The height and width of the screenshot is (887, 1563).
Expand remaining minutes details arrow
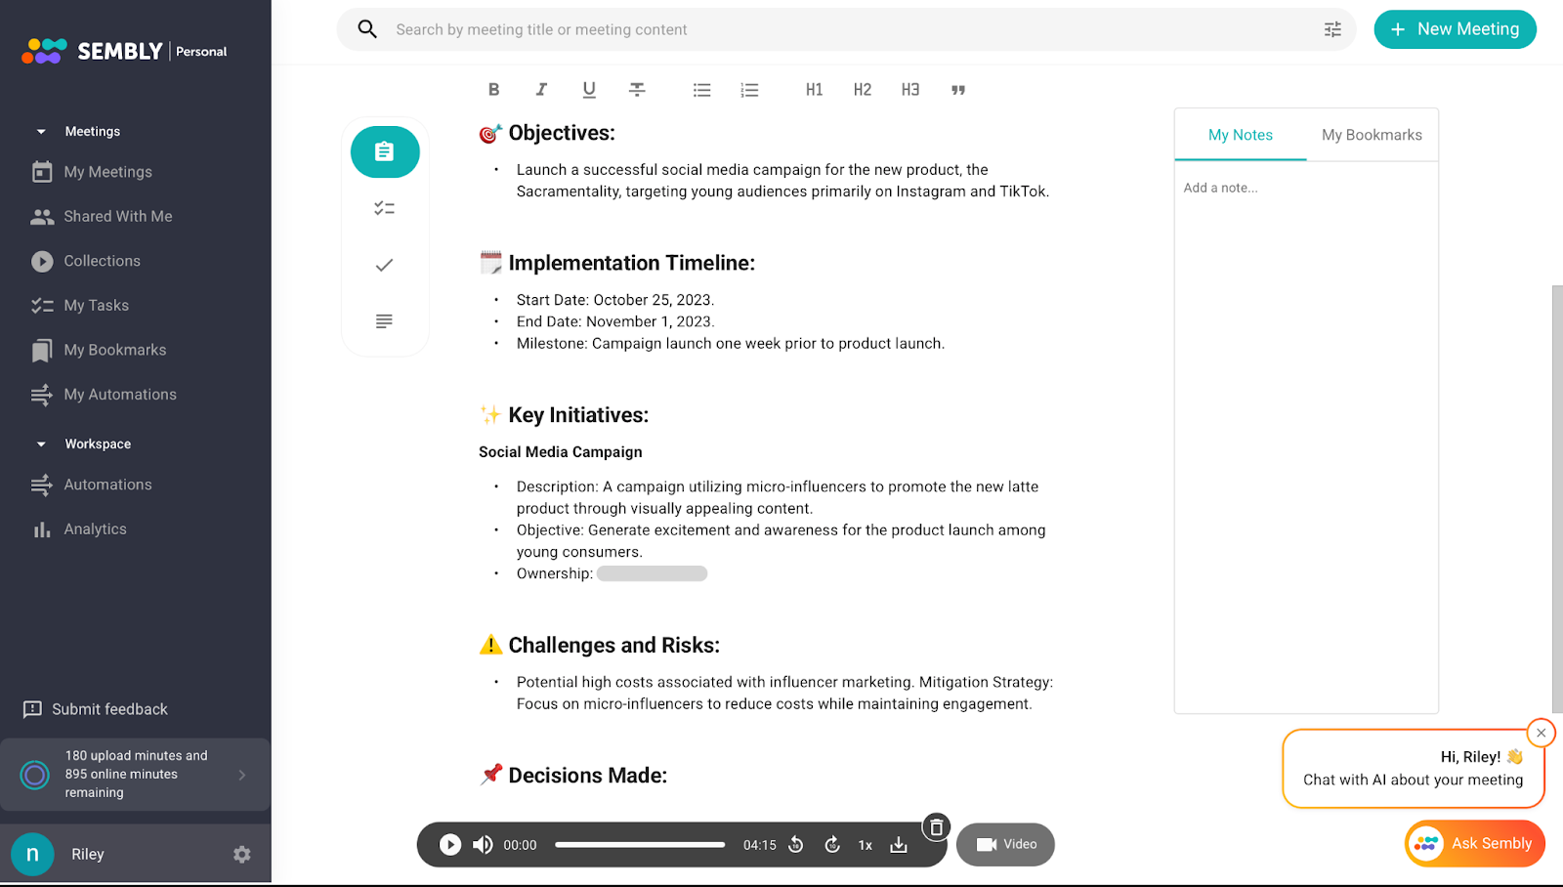tap(242, 775)
